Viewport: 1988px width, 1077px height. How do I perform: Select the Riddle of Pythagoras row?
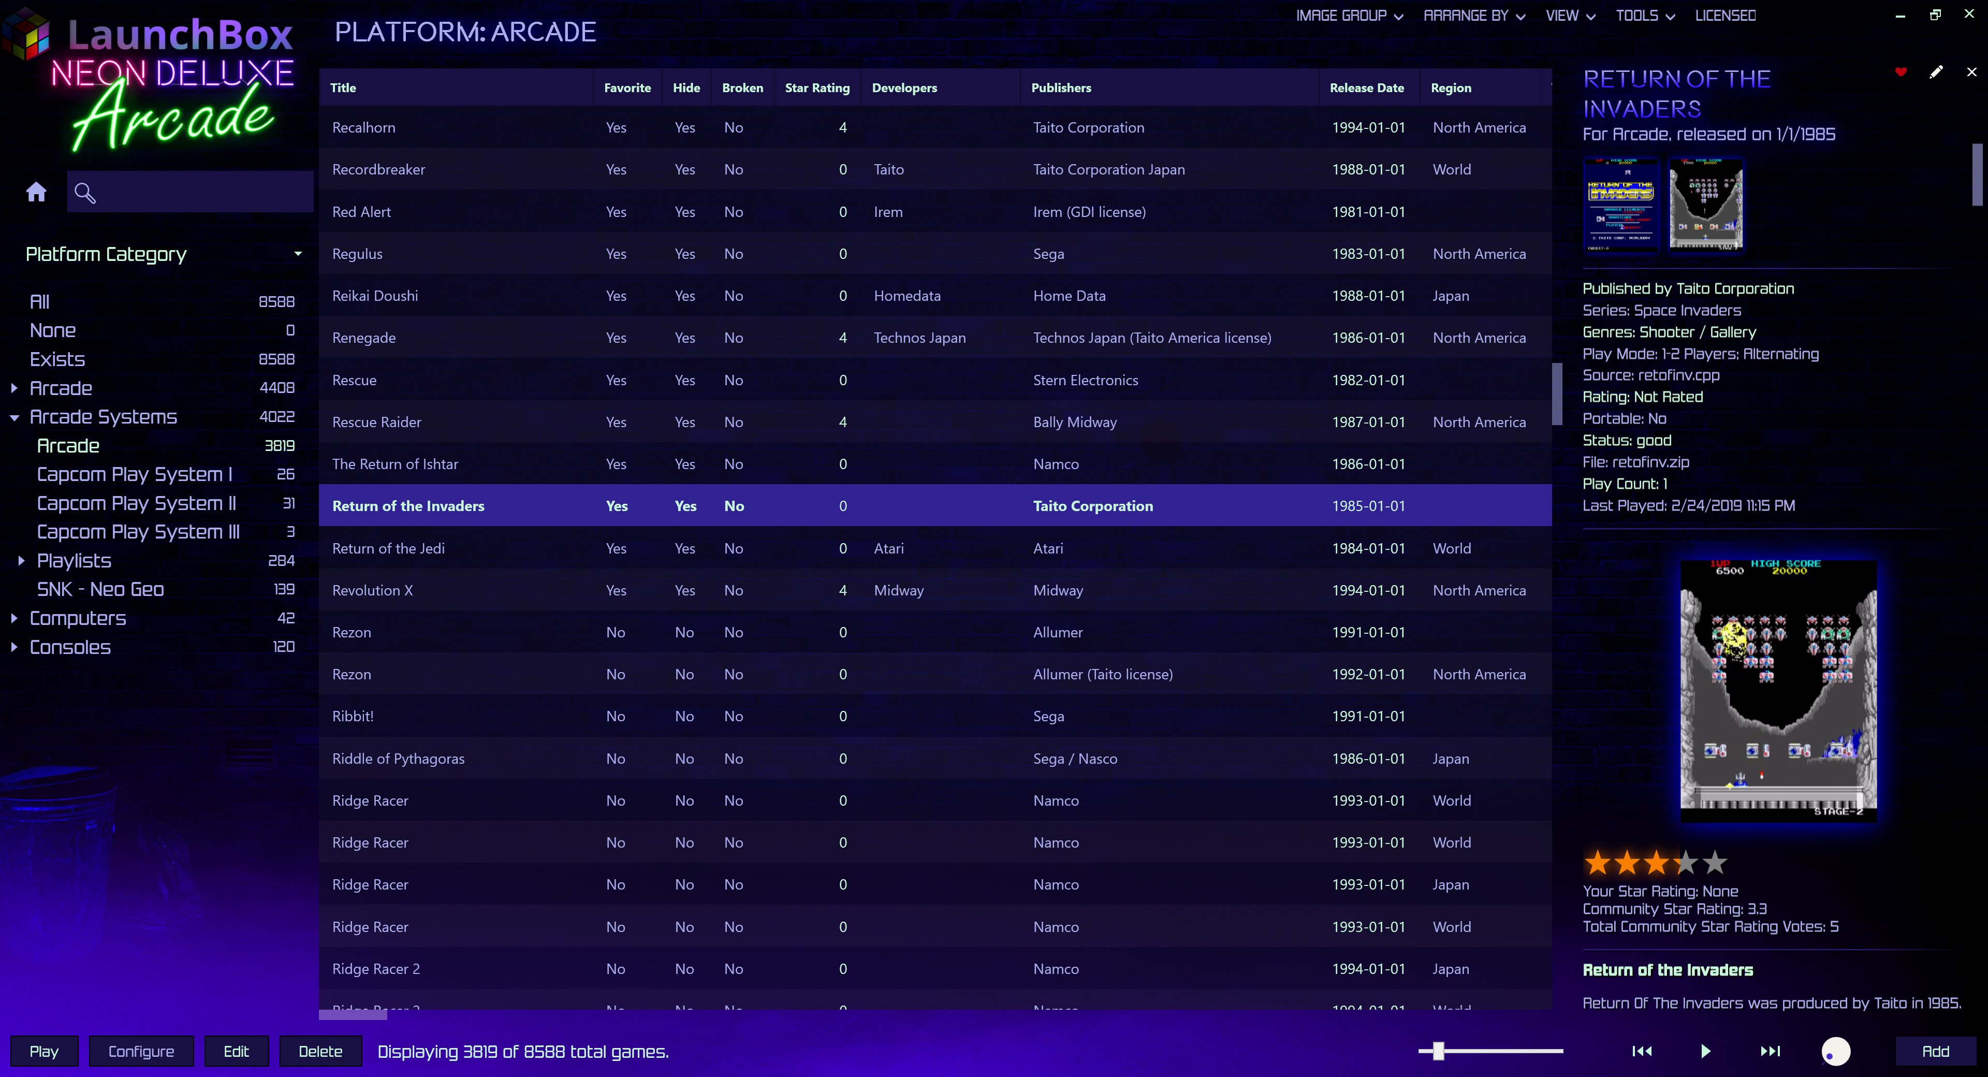(x=934, y=758)
